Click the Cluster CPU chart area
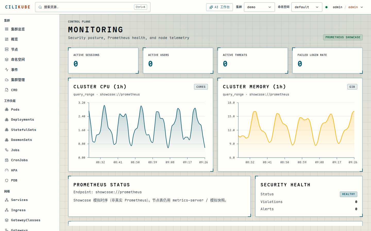The image size is (371, 231). (147, 130)
